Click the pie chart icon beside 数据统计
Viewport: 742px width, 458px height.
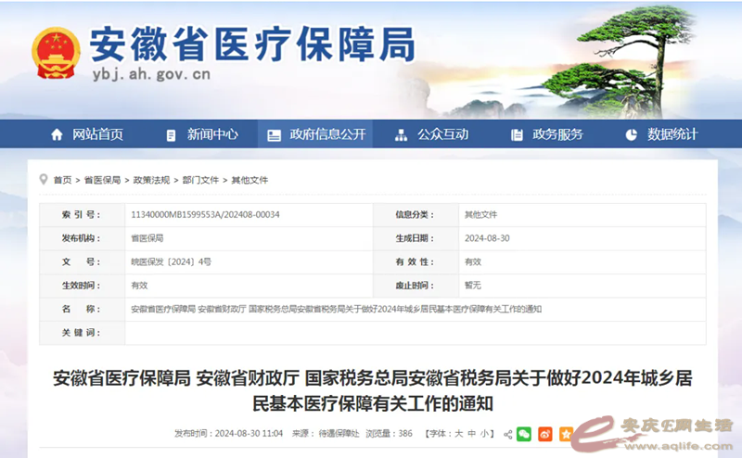tap(632, 134)
